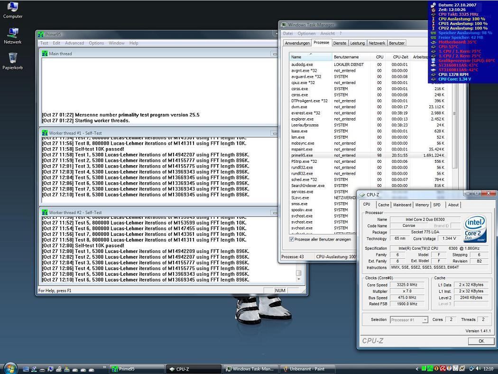The image size is (498, 374).
Task: Click the CPU-Z taskbar button
Action: coord(194,369)
